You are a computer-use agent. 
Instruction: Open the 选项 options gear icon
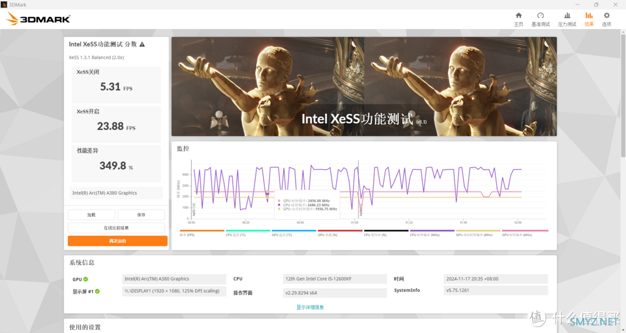pyautogui.click(x=606, y=16)
